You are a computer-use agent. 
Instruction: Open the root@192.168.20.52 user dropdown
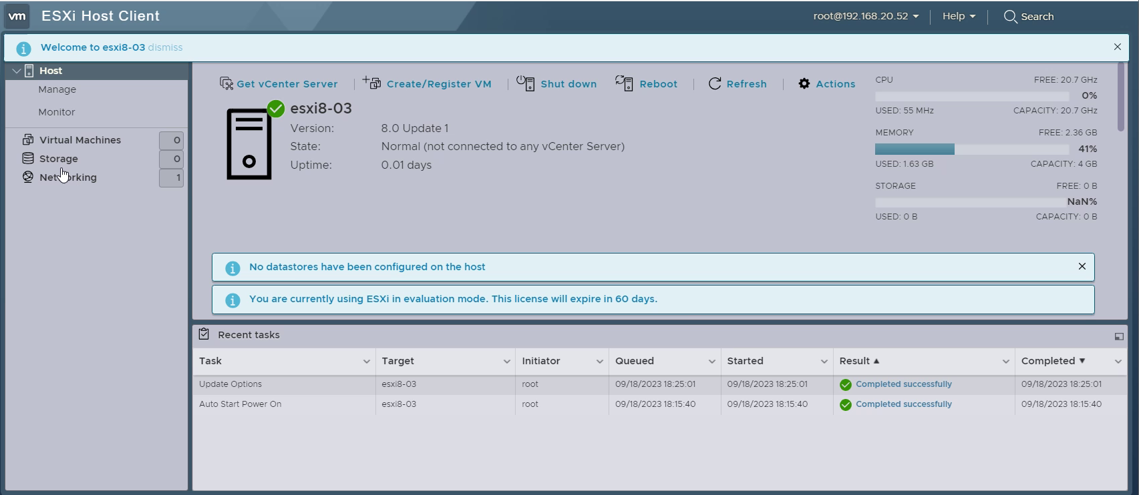[x=866, y=16]
